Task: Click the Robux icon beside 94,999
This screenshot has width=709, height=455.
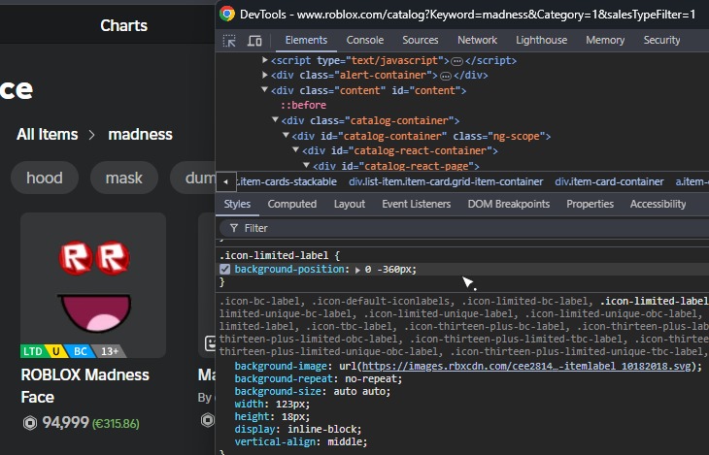Action: point(30,423)
